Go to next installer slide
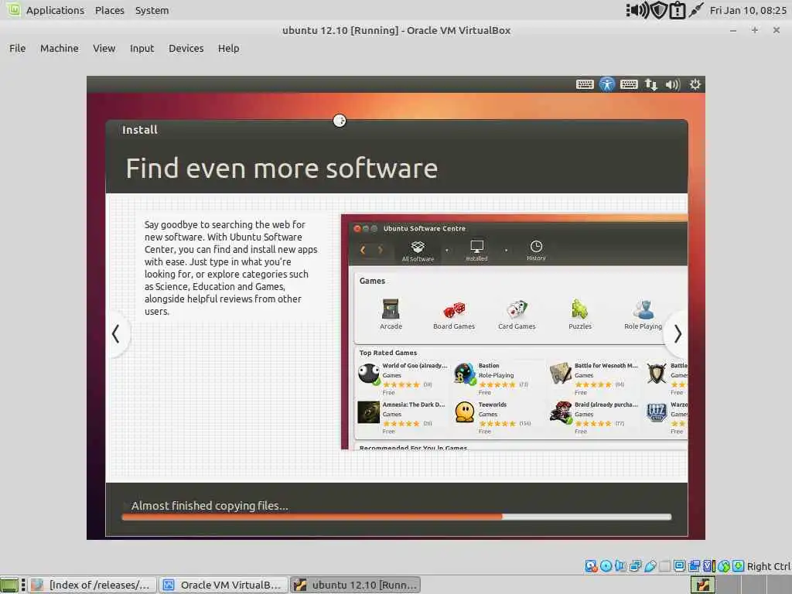The image size is (792, 594). [678, 333]
